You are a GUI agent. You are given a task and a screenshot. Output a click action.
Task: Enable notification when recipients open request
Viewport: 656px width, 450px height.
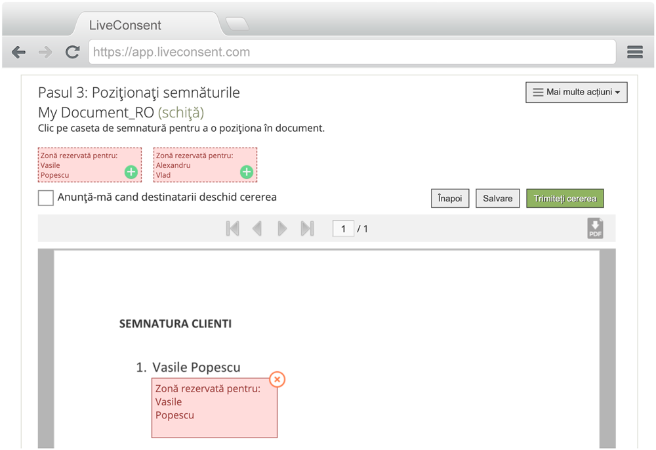46,197
